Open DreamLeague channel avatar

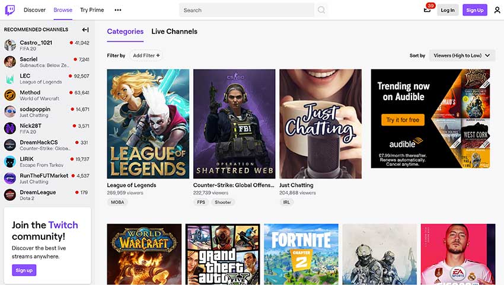[10, 195]
